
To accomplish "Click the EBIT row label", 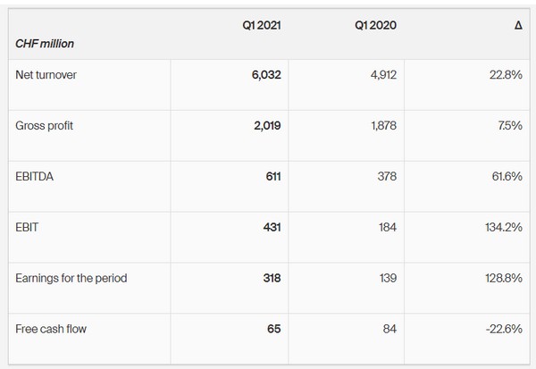I will click(28, 228).
